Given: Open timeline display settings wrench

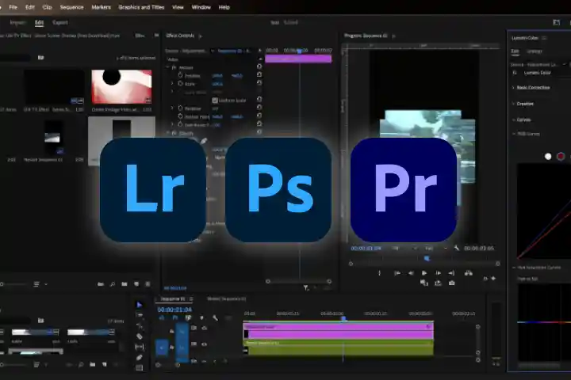Looking at the screenshot, I should point(215,317).
